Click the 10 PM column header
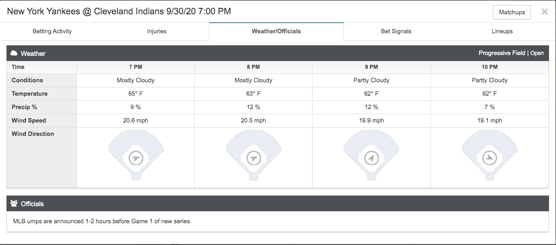The width and height of the screenshot is (556, 245). pos(490,67)
